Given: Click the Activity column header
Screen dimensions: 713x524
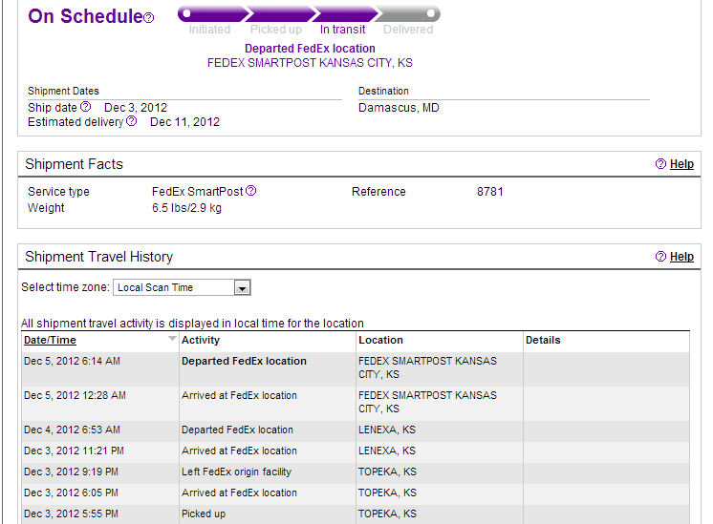Looking at the screenshot, I should click(201, 340).
